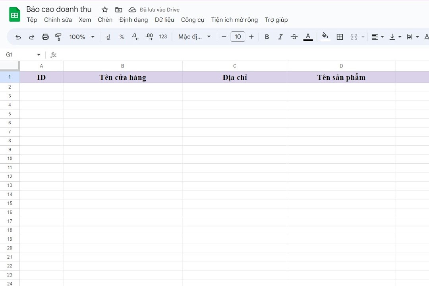Open the horizontal align dropdown
Screen dimensions: 429x286
click(377, 37)
